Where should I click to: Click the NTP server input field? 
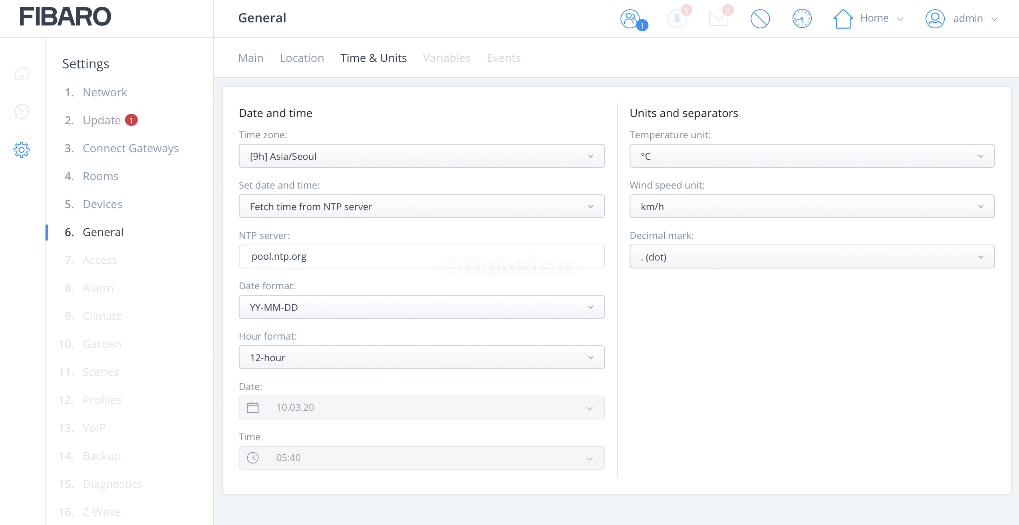pos(421,257)
